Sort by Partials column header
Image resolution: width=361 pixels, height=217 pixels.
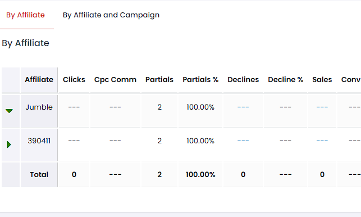coord(159,80)
